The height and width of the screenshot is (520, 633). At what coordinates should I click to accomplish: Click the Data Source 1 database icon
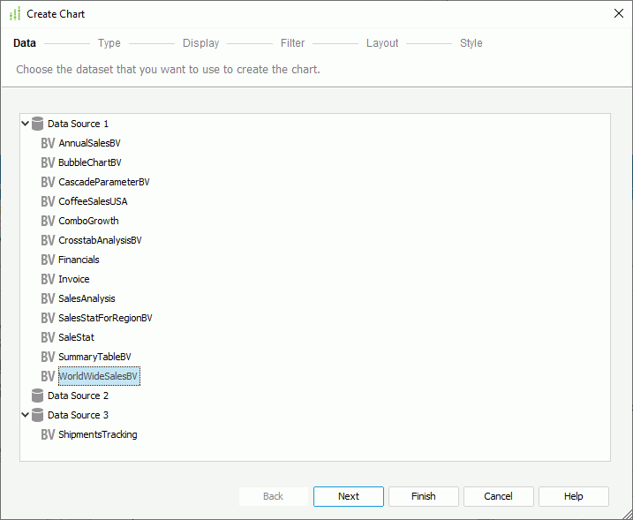click(x=37, y=124)
